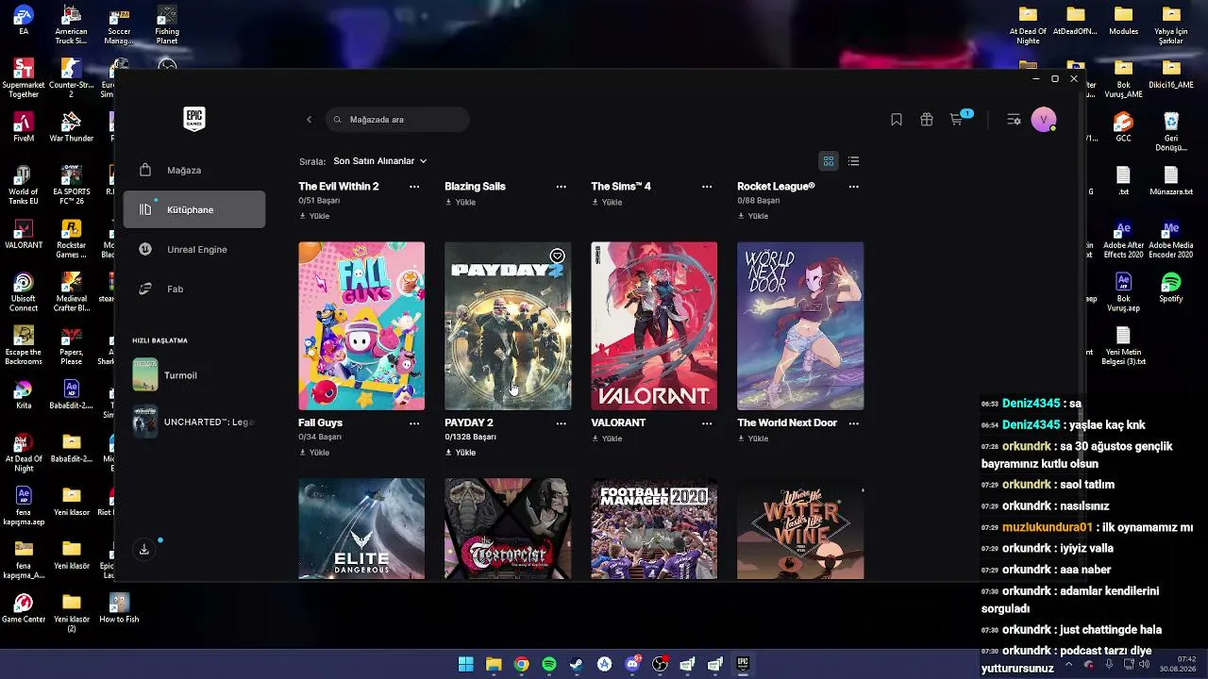
Task: Open the Epic launcher settings list icon
Action: 1014,120
